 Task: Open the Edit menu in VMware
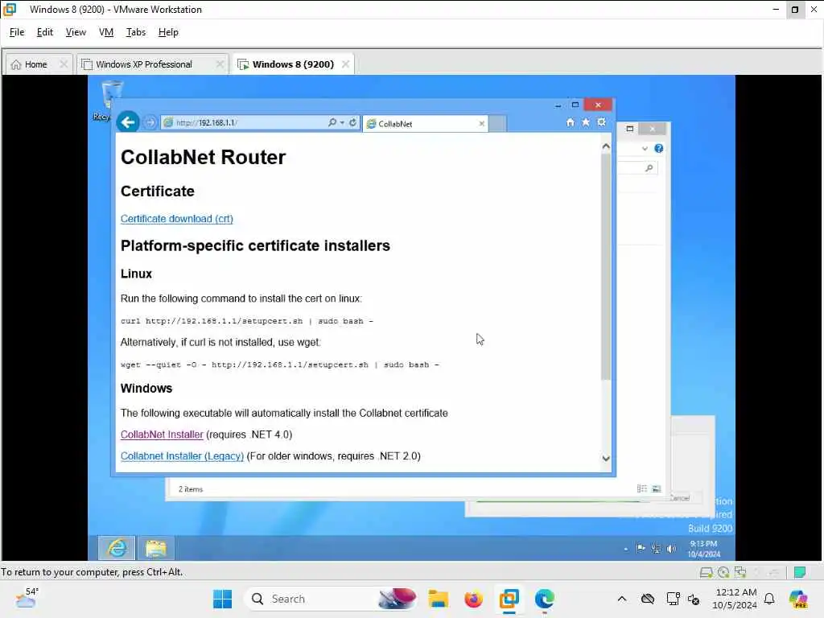[x=45, y=32]
